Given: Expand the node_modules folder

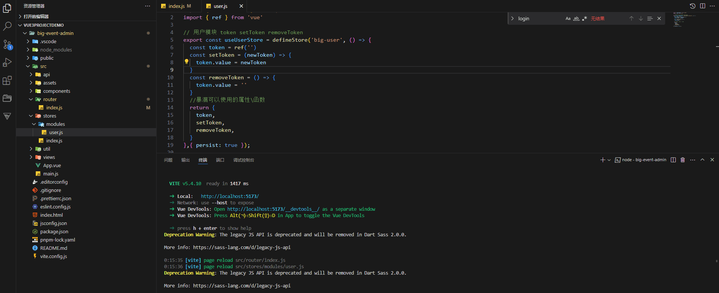Looking at the screenshot, I should pos(86,50).
